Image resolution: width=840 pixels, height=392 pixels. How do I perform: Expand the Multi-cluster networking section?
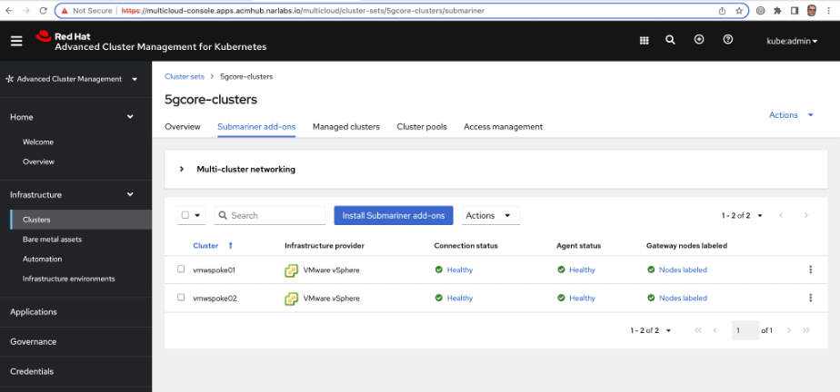pos(182,170)
